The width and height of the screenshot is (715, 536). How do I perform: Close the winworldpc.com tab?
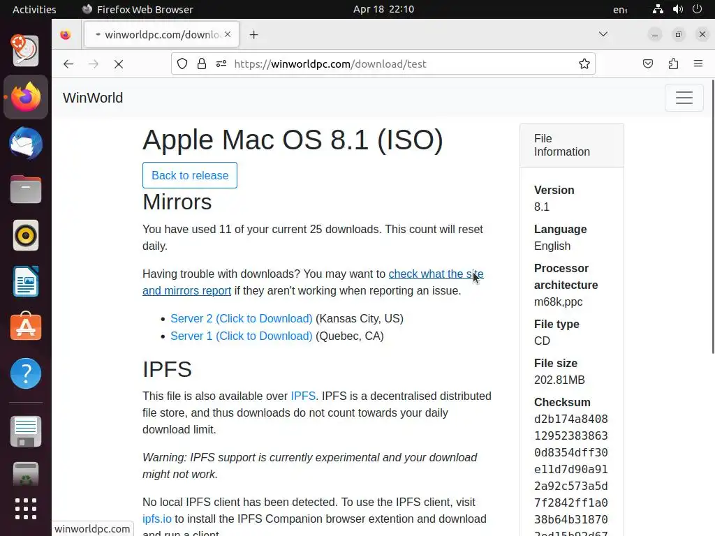tap(228, 34)
